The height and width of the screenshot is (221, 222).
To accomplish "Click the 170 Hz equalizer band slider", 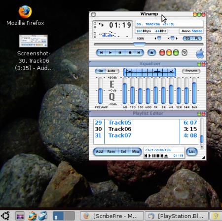I will [x=133, y=90].
